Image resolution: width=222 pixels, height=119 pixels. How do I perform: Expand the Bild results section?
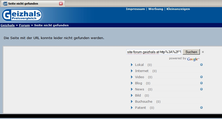point(132,95)
